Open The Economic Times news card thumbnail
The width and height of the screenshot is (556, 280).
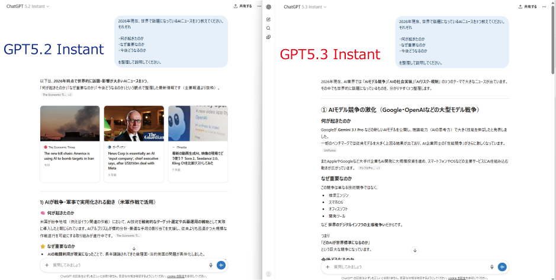pyautogui.click(x=70, y=123)
